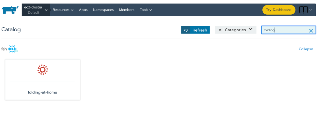Open the ec2-cluster Default project selector
Viewport: 317px width, 139px height.
[x=36, y=10]
